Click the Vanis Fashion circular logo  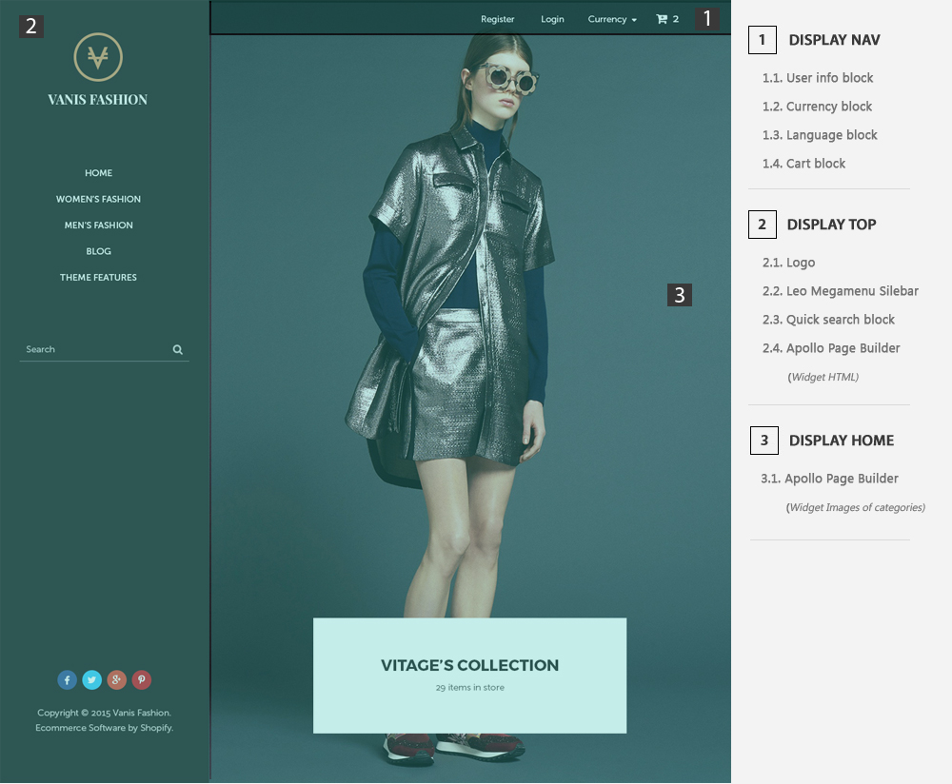(98, 57)
